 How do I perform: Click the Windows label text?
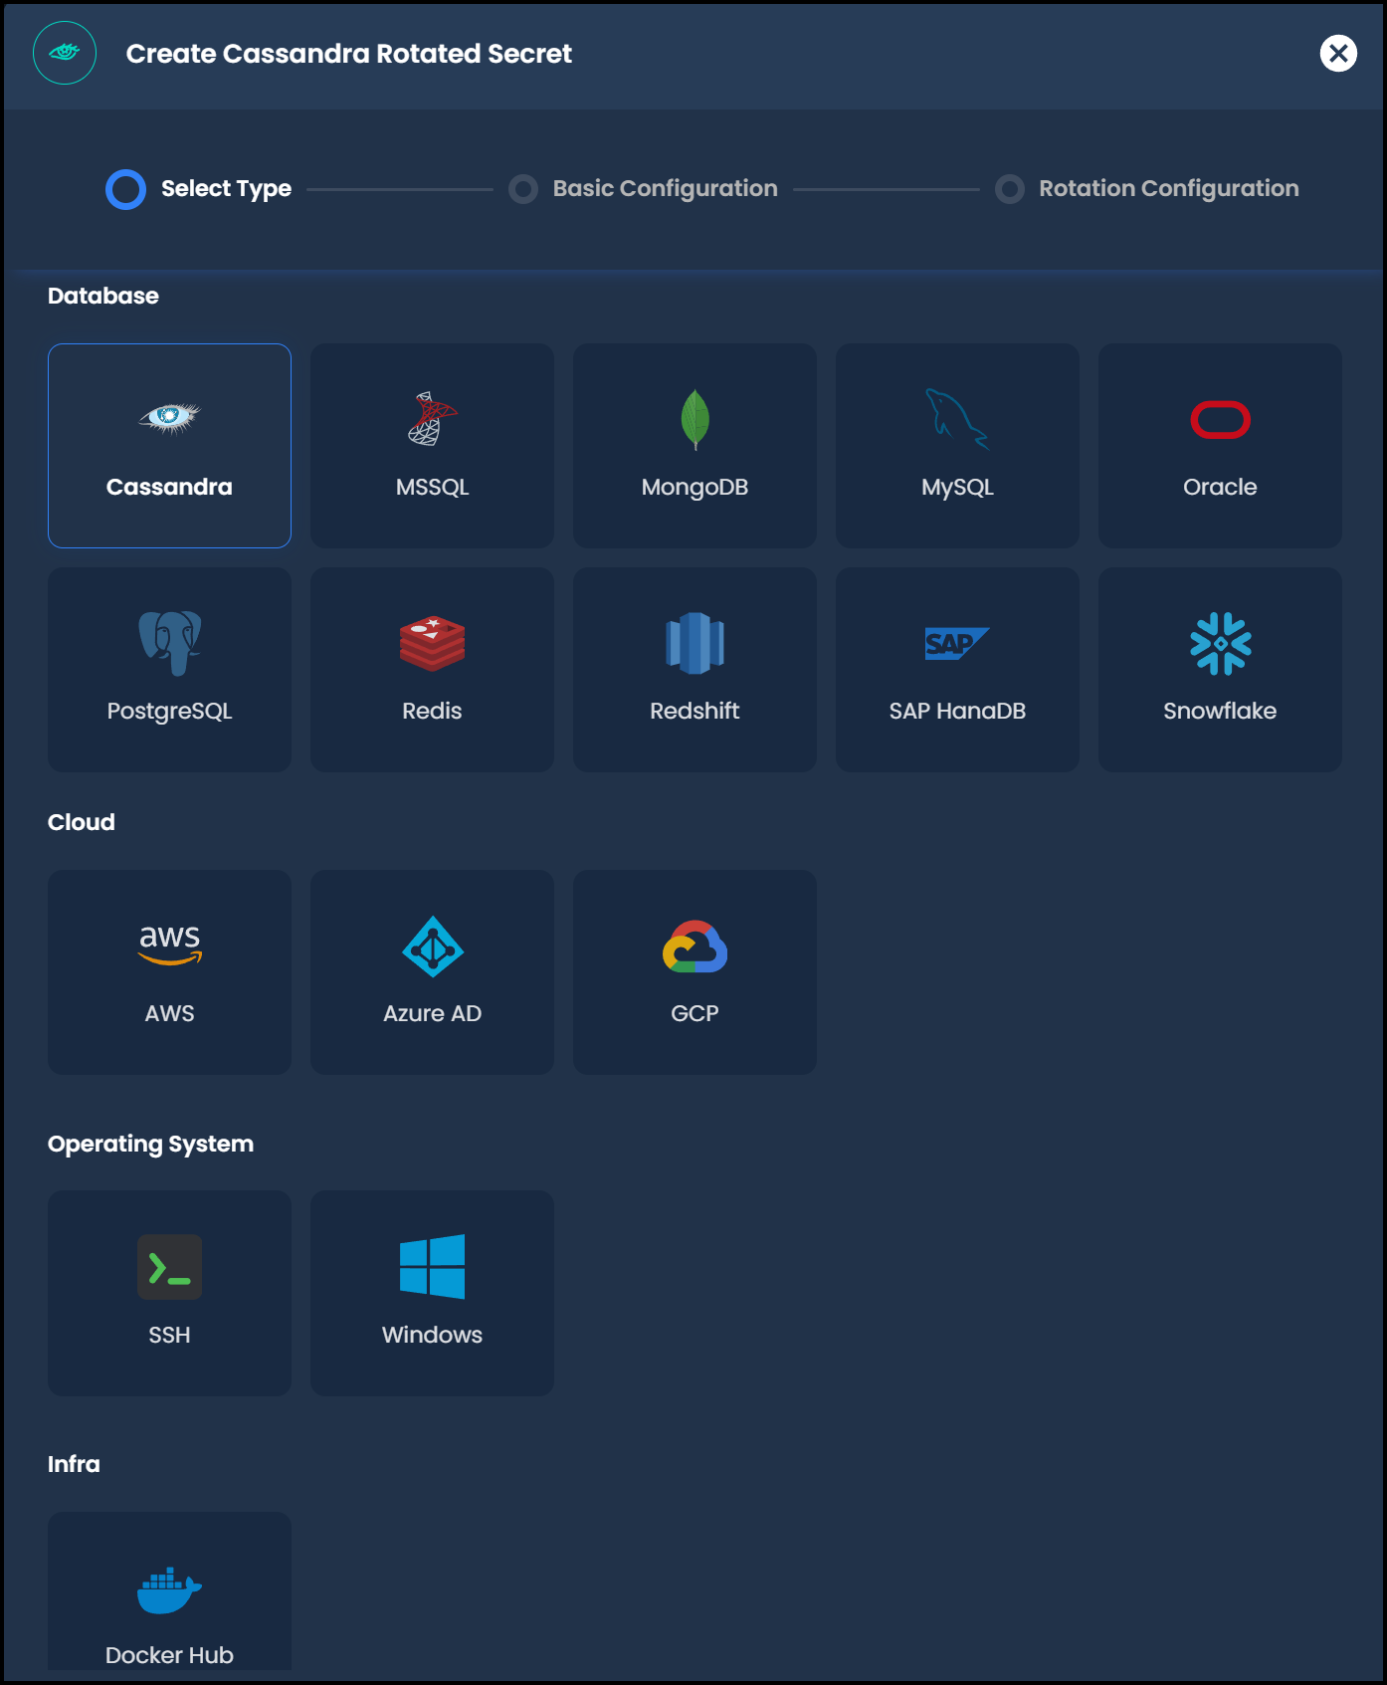pyautogui.click(x=432, y=1335)
